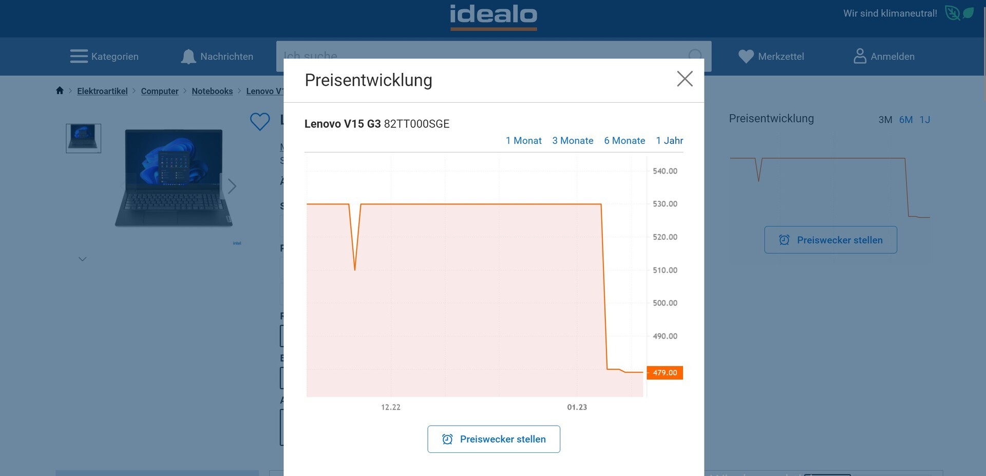Expand thumbnail list with down chevron
The width and height of the screenshot is (986, 476).
coord(82,259)
